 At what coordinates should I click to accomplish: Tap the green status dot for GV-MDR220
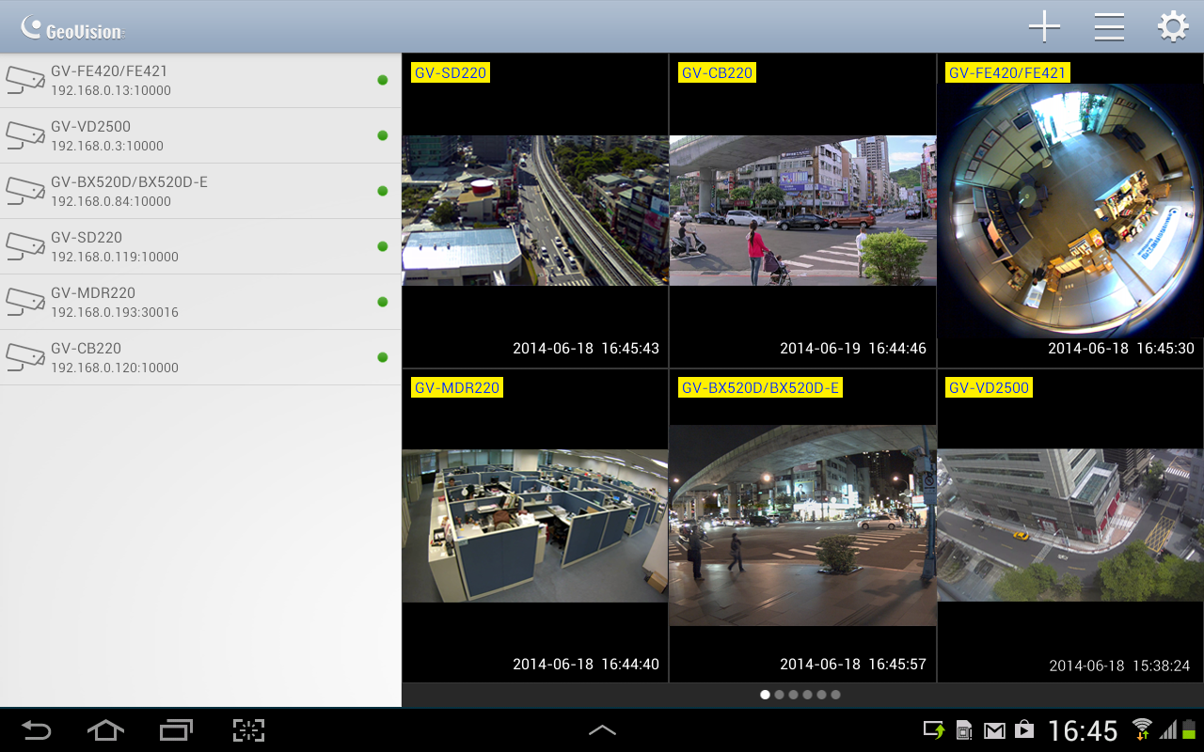point(382,302)
